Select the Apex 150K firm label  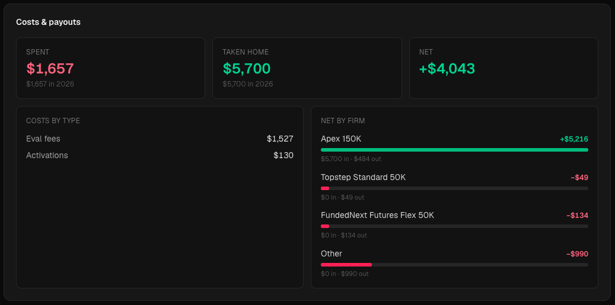(341, 139)
